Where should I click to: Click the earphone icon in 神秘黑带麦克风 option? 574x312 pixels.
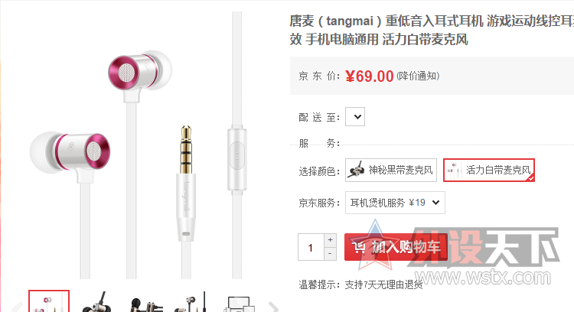point(357,170)
